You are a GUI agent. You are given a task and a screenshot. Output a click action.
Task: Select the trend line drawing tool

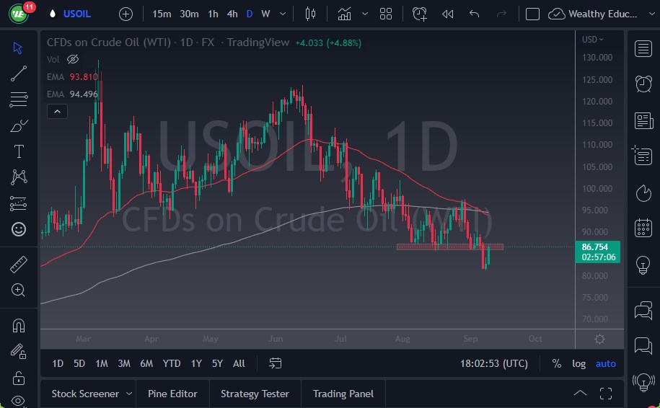(x=19, y=73)
